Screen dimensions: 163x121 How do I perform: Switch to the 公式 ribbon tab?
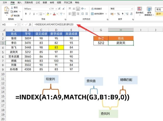(x=38, y=3)
